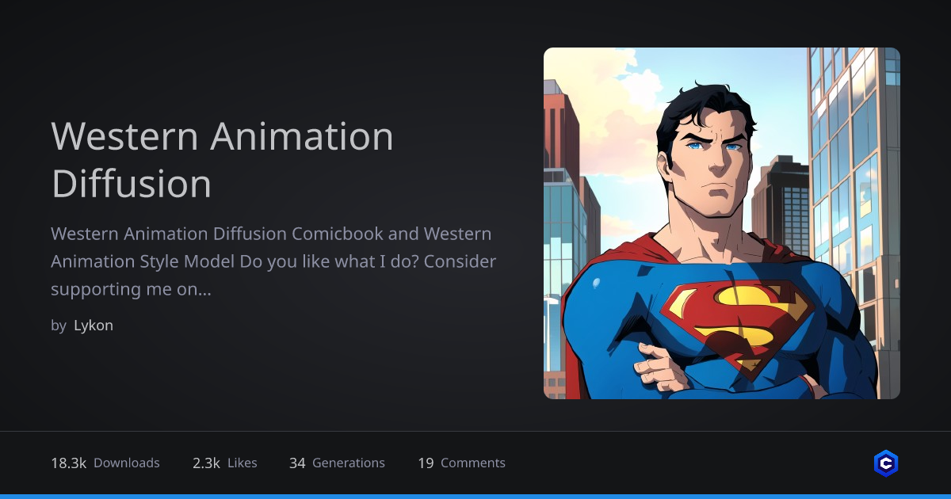Click the blue bar along the bottom edge
Viewport: 951px width, 499px height.
[475, 496]
